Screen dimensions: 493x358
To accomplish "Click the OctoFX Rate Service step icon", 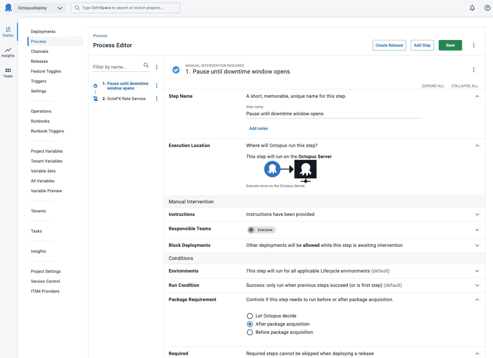I will click(x=95, y=99).
